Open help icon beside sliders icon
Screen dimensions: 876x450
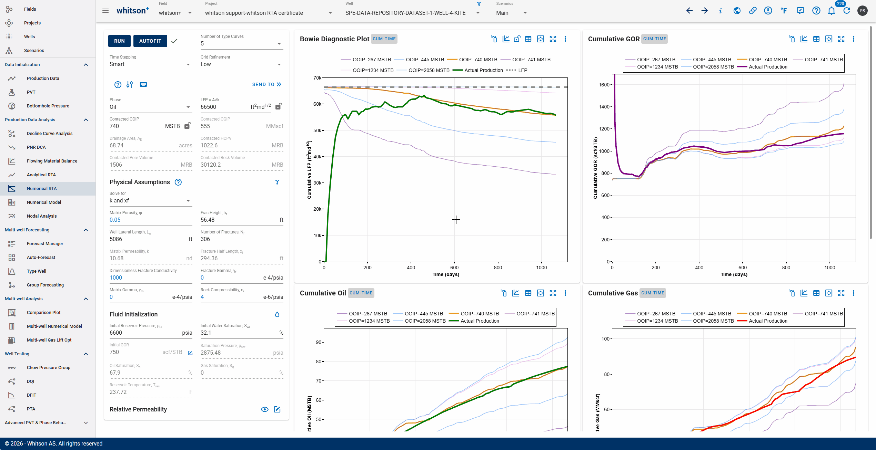click(118, 84)
